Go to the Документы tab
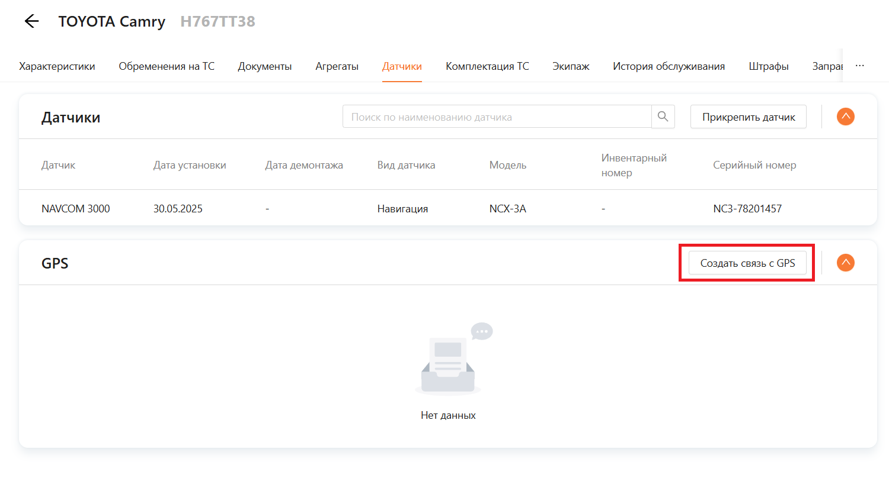Screen dimensions: 889x488 (x=265, y=66)
